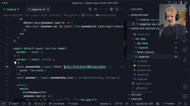
Task: Expand the TIMELINE section
Action: 136,99
